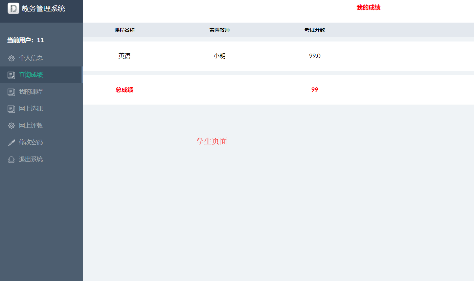474x281 pixels.
Task: Click the bell icon beside 退出系统
Action: click(x=12, y=159)
